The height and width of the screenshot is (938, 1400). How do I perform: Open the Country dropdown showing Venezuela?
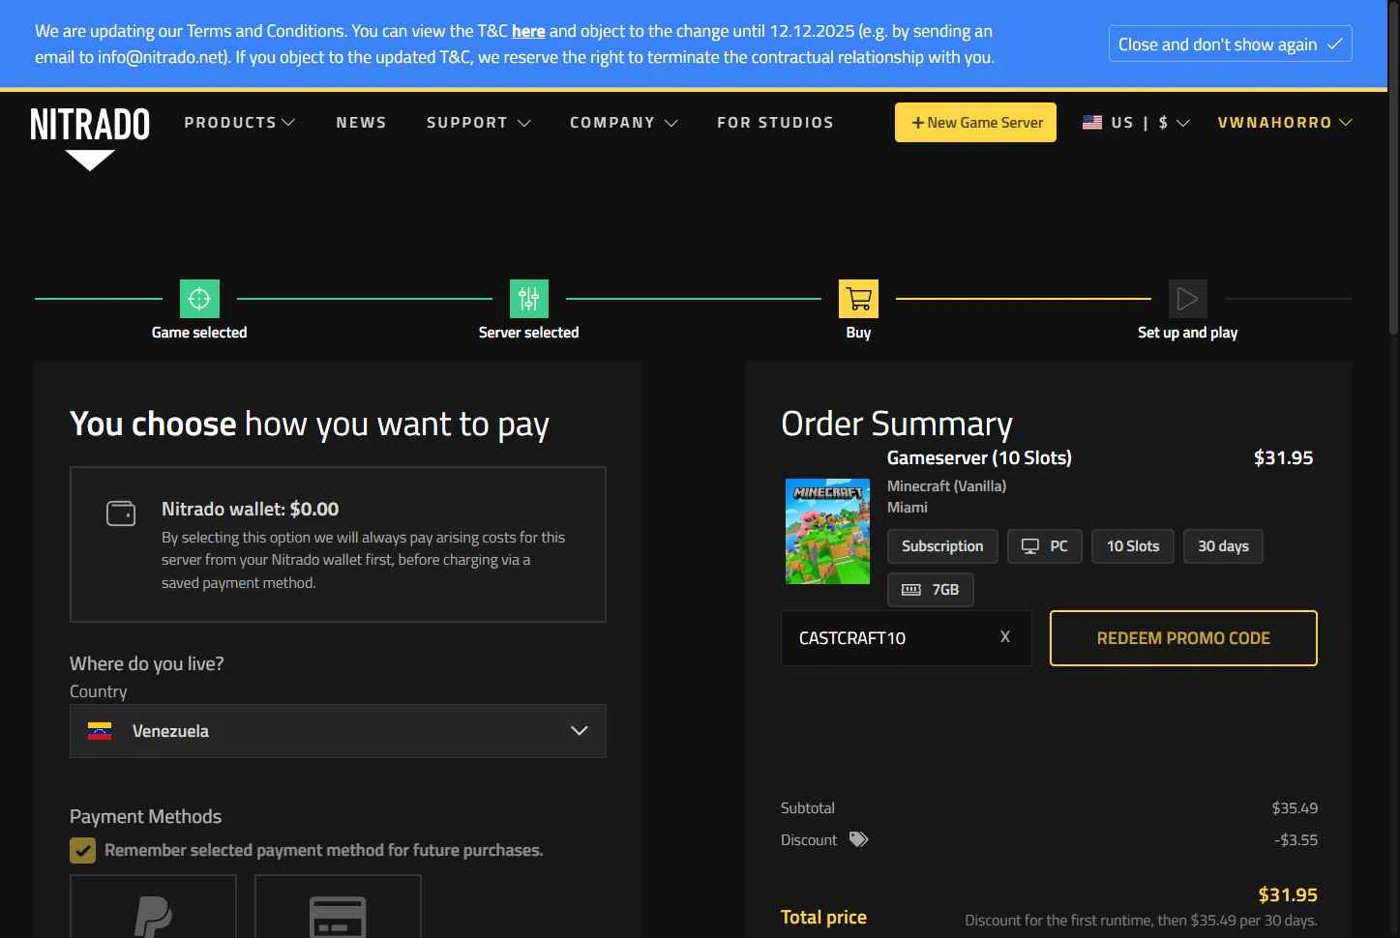pos(338,731)
